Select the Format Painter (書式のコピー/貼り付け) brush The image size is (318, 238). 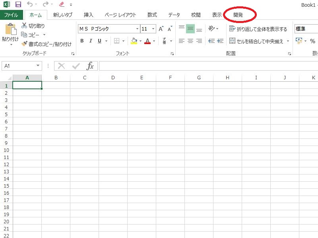(24, 44)
